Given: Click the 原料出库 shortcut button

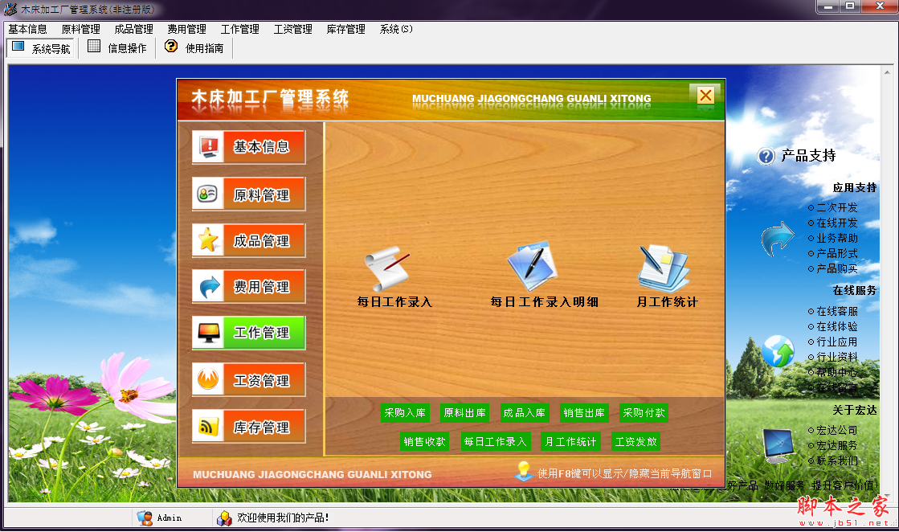Looking at the screenshot, I should (464, 413).
